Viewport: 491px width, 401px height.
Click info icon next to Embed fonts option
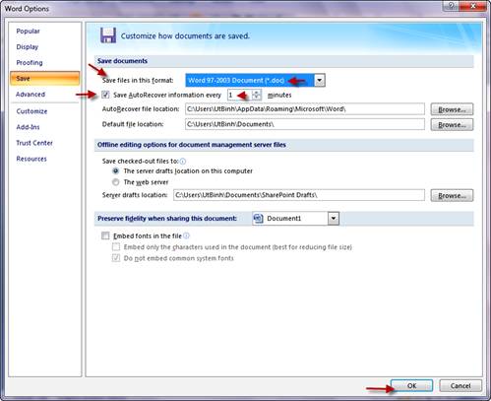point(186,235)
